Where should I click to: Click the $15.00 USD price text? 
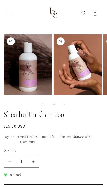coord(14,126)
